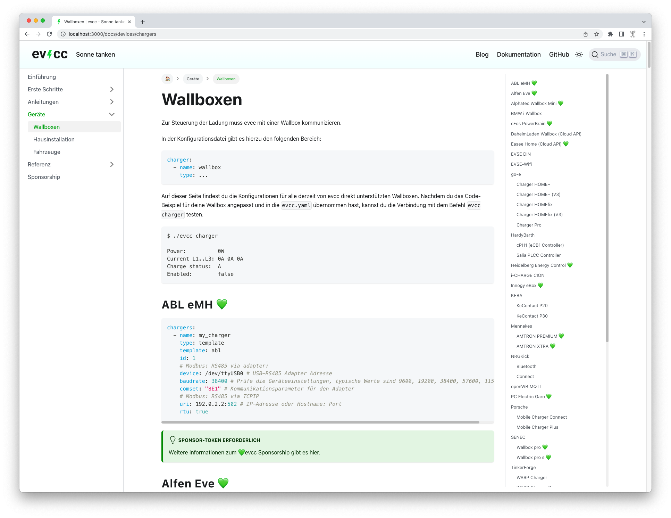The width and height of the screenshot is (671, 518).
Task: Go back with browser back arrow
Action: (27, 34)
